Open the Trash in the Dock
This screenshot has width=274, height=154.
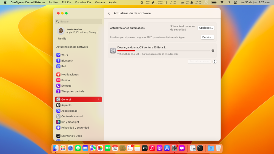(x=218, y=148)
